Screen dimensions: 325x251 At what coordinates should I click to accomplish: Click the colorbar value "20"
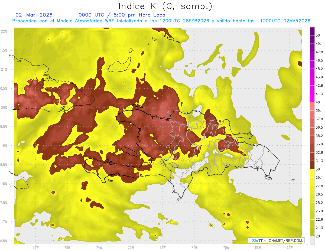318,236
